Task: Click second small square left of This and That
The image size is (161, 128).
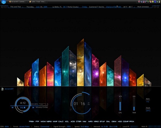Action: point(6,7)
